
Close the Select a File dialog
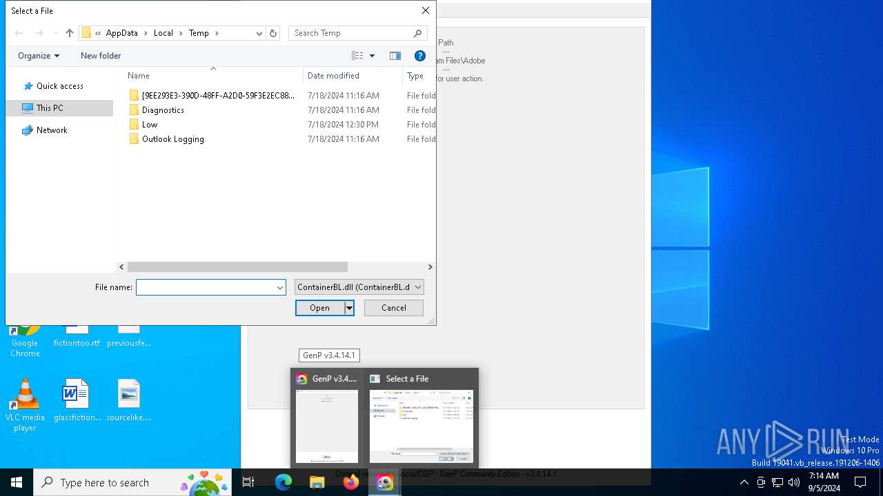[426, 10]
